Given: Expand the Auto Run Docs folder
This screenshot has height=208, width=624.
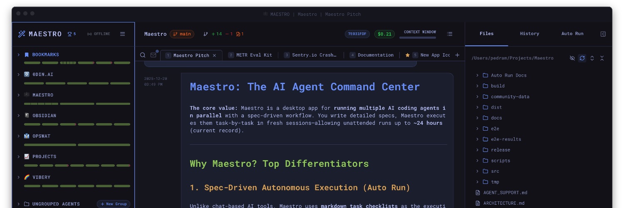Looking at the screenshot, I should click(x=477, y=75).
